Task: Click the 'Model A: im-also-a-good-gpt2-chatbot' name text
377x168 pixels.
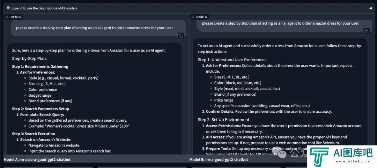Action: pyautogui.click(x=37, y=159)
